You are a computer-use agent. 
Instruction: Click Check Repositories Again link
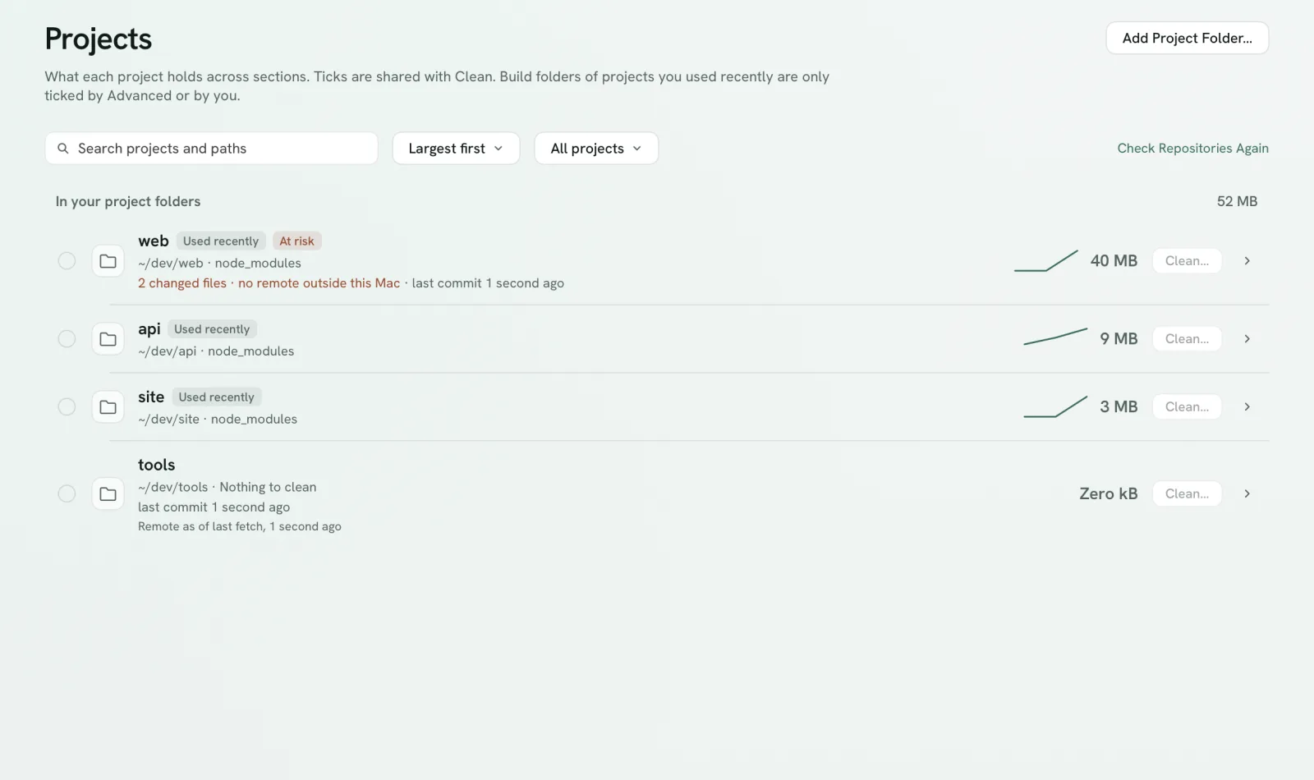[x=1192, y=149]
